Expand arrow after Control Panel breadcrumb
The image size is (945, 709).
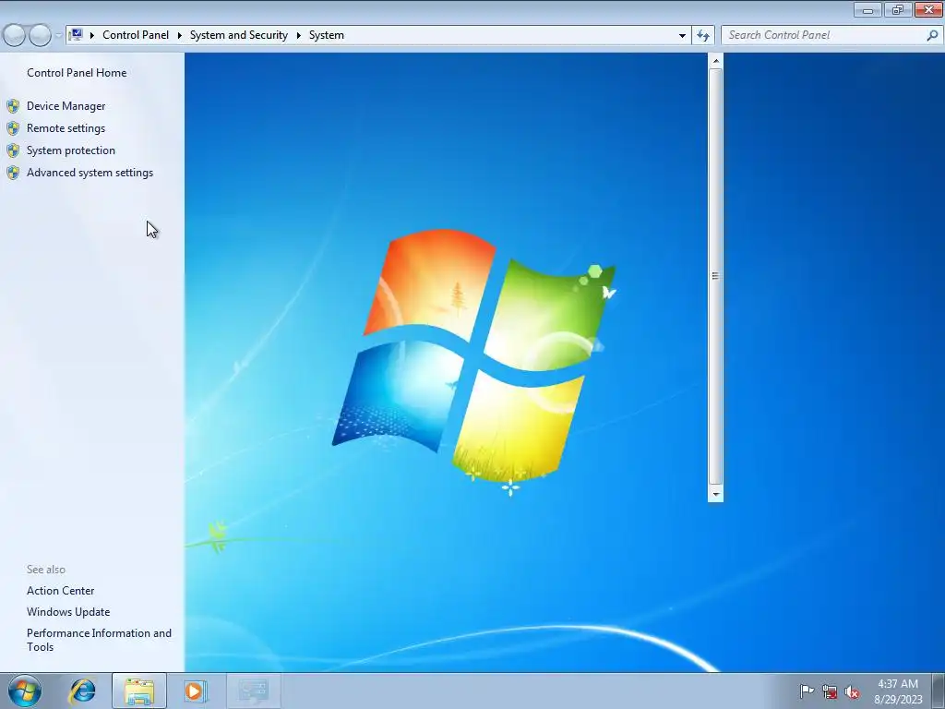(x=179, y=36)
